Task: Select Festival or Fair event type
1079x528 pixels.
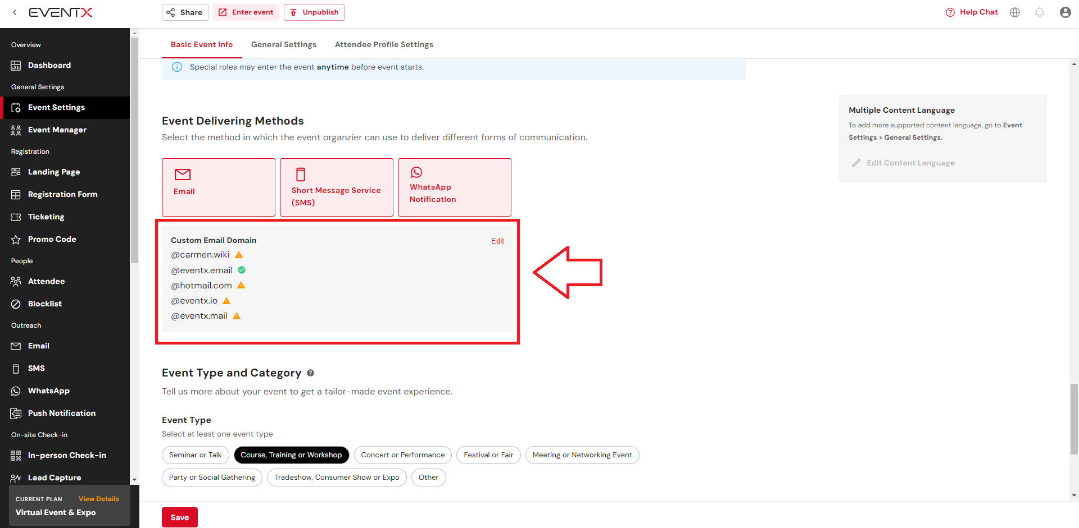Action: point(488,455)
